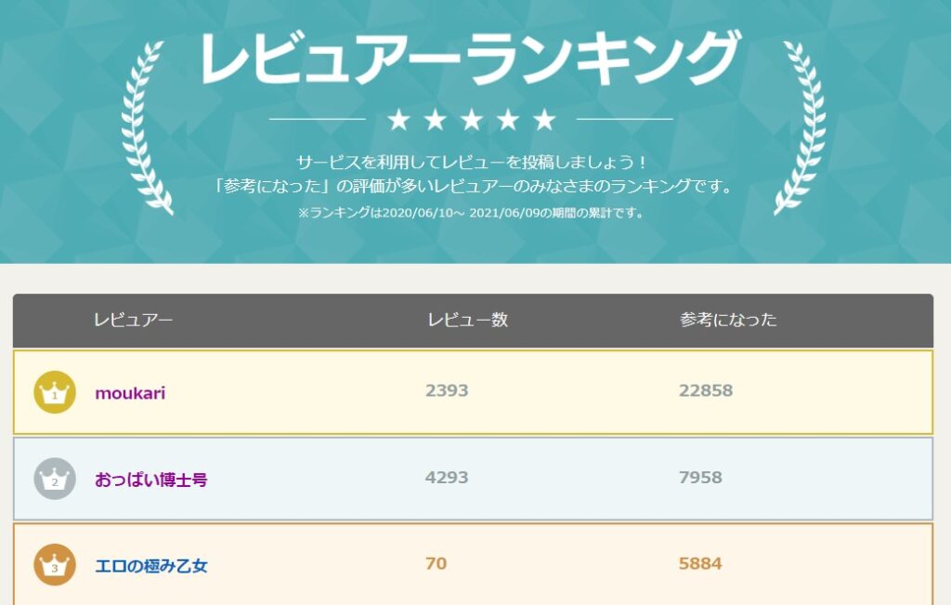Click the レビュー数 column header
The image size is (951, 605).
click(x=467, y=321)
